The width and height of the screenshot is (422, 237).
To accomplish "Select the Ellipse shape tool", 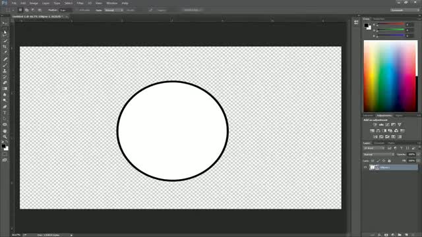I will pos(5,124).
